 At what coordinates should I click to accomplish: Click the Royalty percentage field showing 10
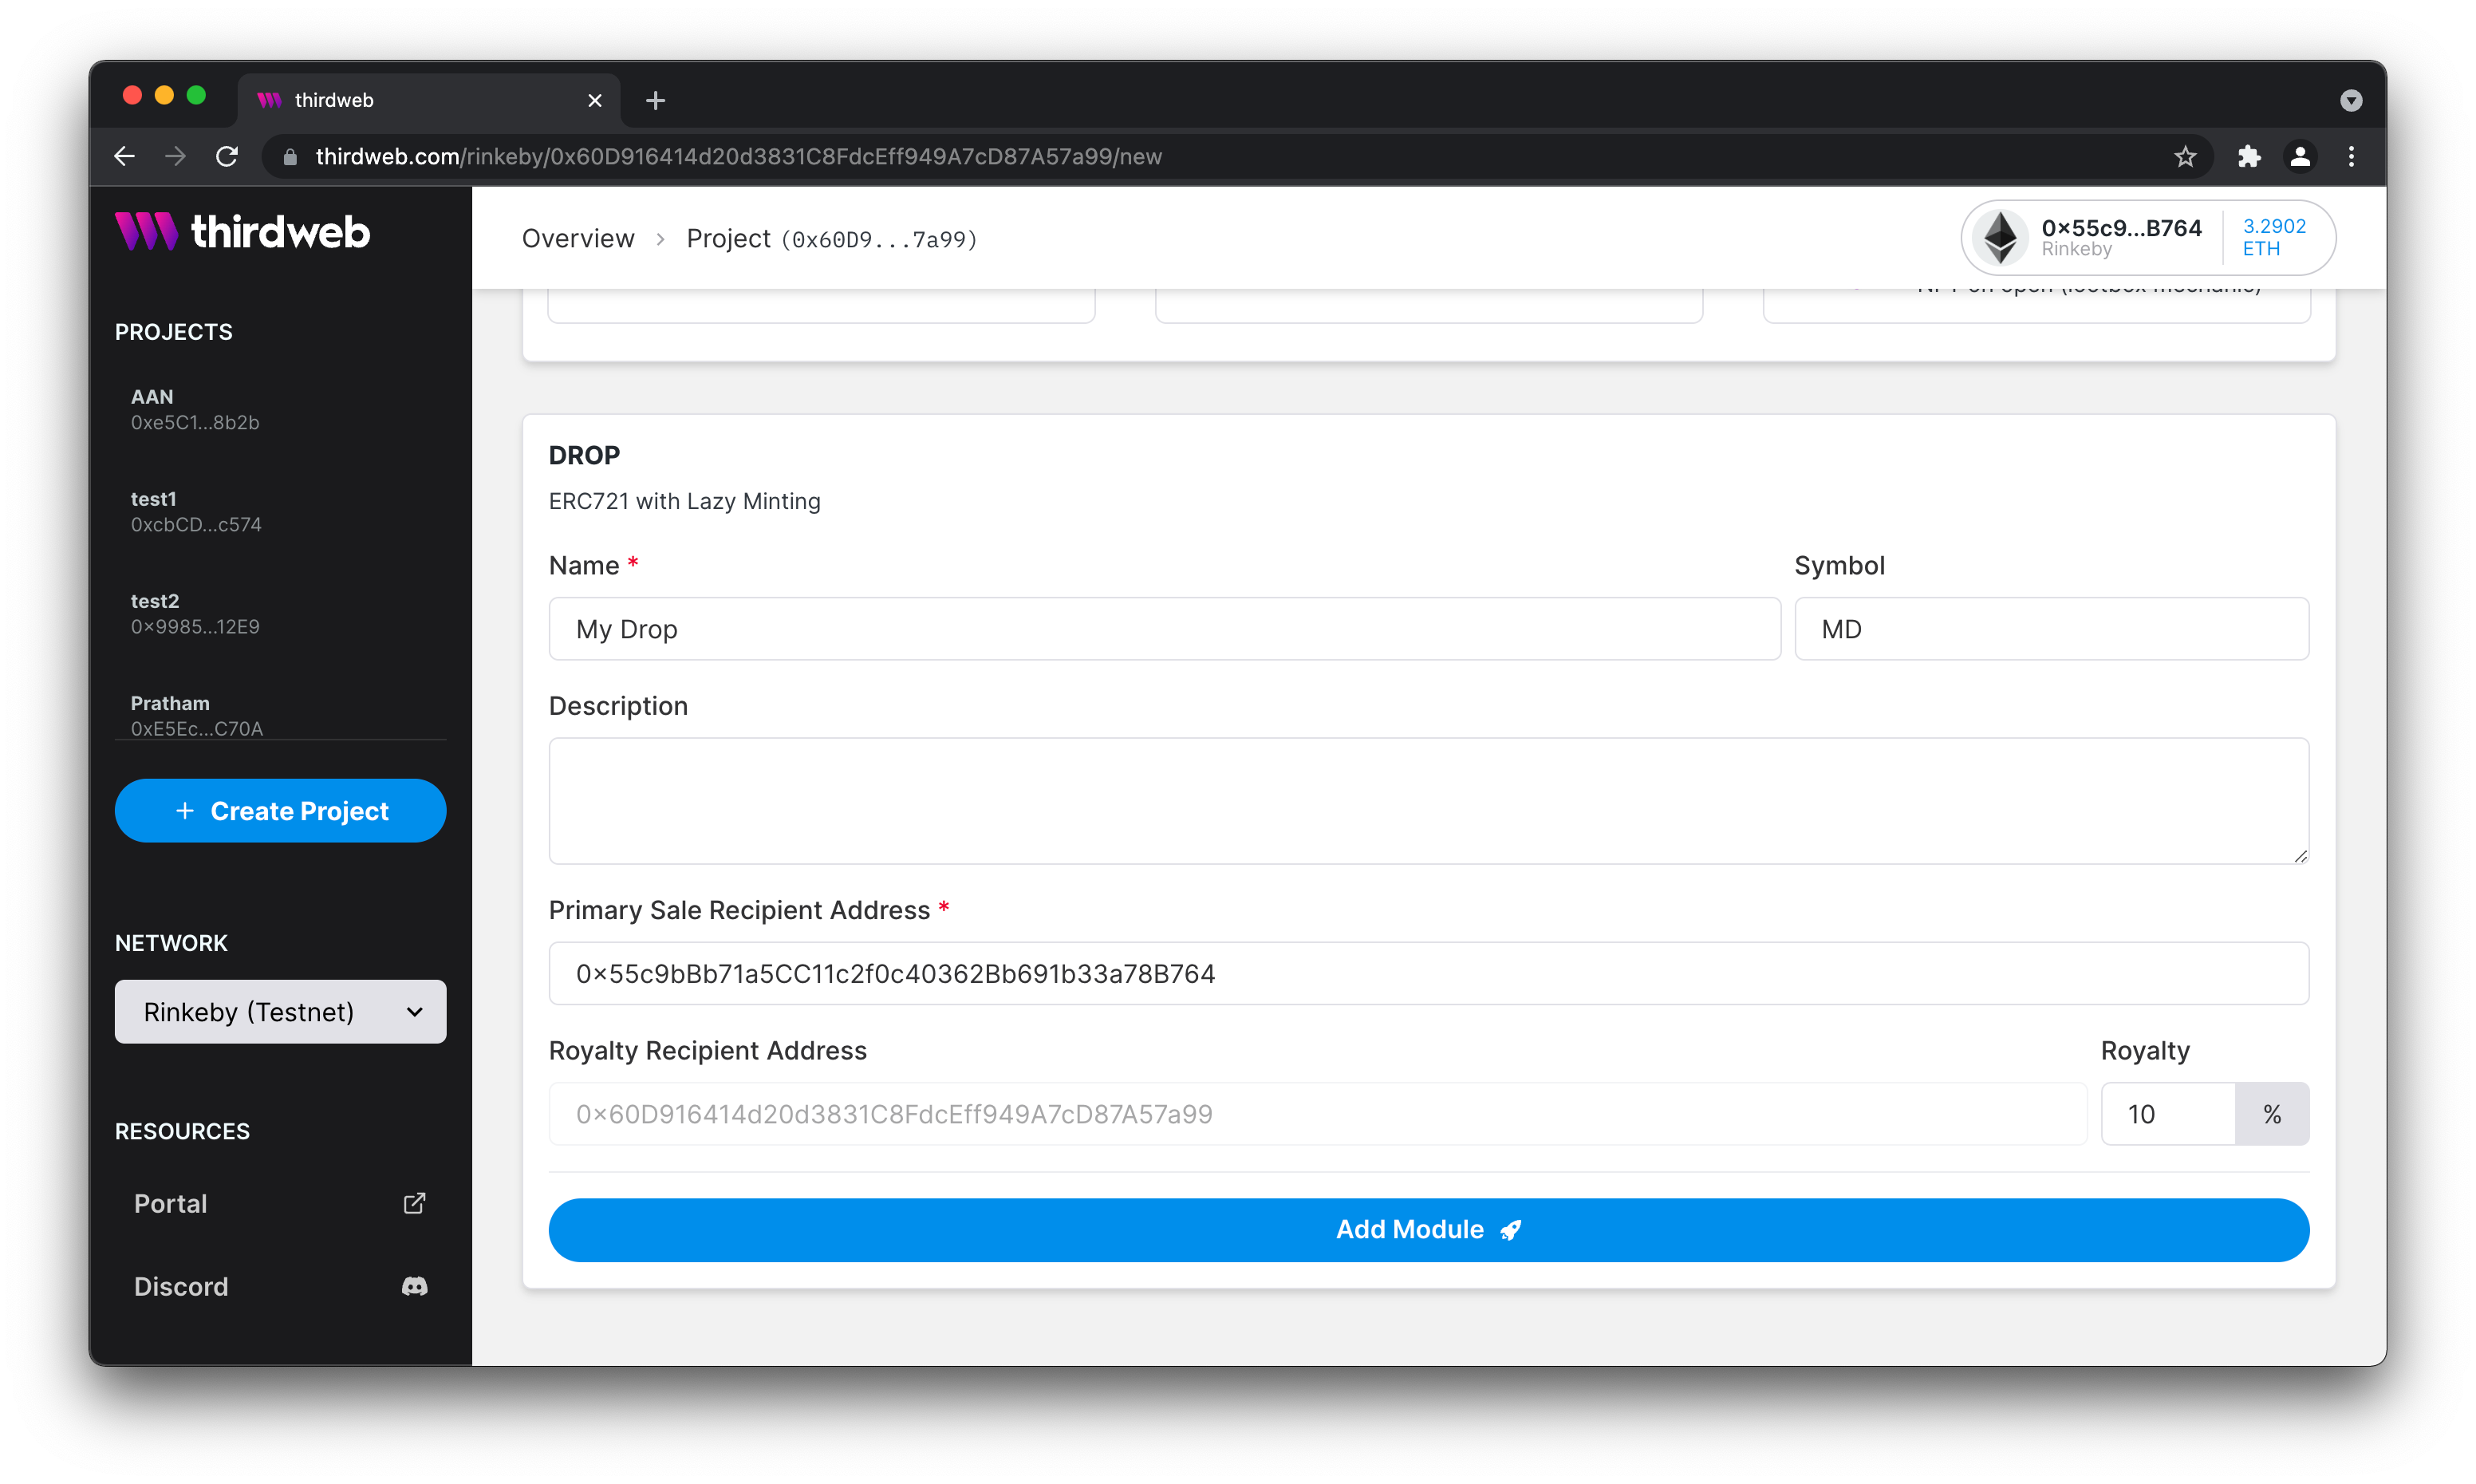[2166, 1113]
